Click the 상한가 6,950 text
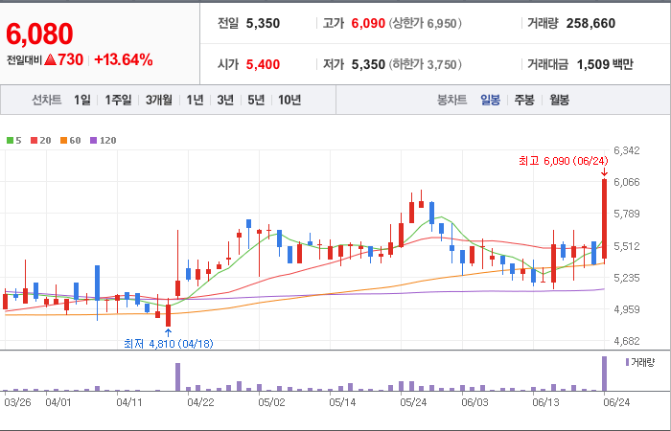Image resolution: width=671 pixels, height=431 pixels. 426,23
